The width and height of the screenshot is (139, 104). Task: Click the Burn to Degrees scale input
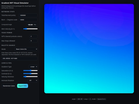click(28, 20)
